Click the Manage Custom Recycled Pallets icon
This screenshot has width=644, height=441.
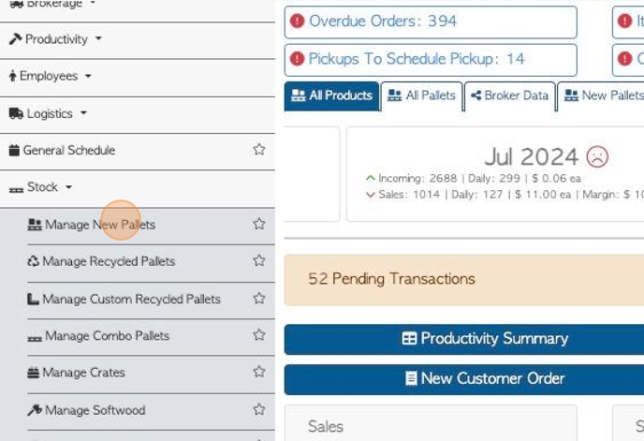pos(34,299)
